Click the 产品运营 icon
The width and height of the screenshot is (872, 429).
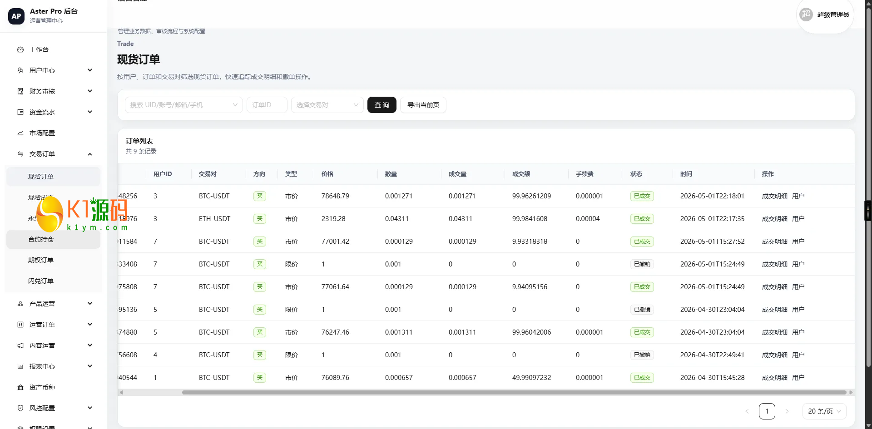pos(20,304)
